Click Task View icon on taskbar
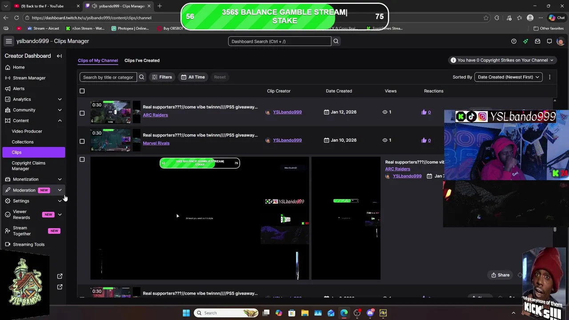Viewport: 569px width, 320px height. [x=266, y=313]
